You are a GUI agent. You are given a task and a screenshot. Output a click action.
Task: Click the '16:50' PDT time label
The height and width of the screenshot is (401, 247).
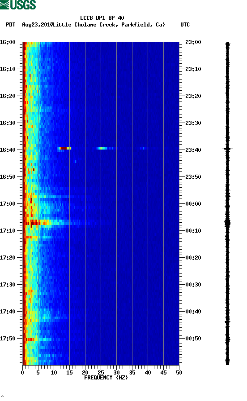coord(8,177)
